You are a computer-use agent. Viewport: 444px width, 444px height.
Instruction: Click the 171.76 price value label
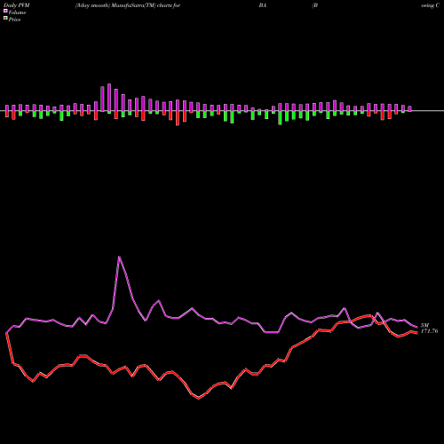(429, 331)
